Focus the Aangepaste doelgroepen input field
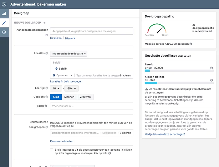This screenshot has width=219, height=167. [91, 31]
